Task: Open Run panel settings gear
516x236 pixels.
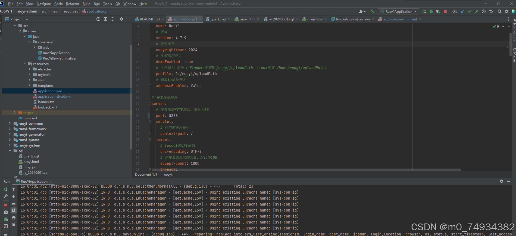Action: [x=501, y=181]
